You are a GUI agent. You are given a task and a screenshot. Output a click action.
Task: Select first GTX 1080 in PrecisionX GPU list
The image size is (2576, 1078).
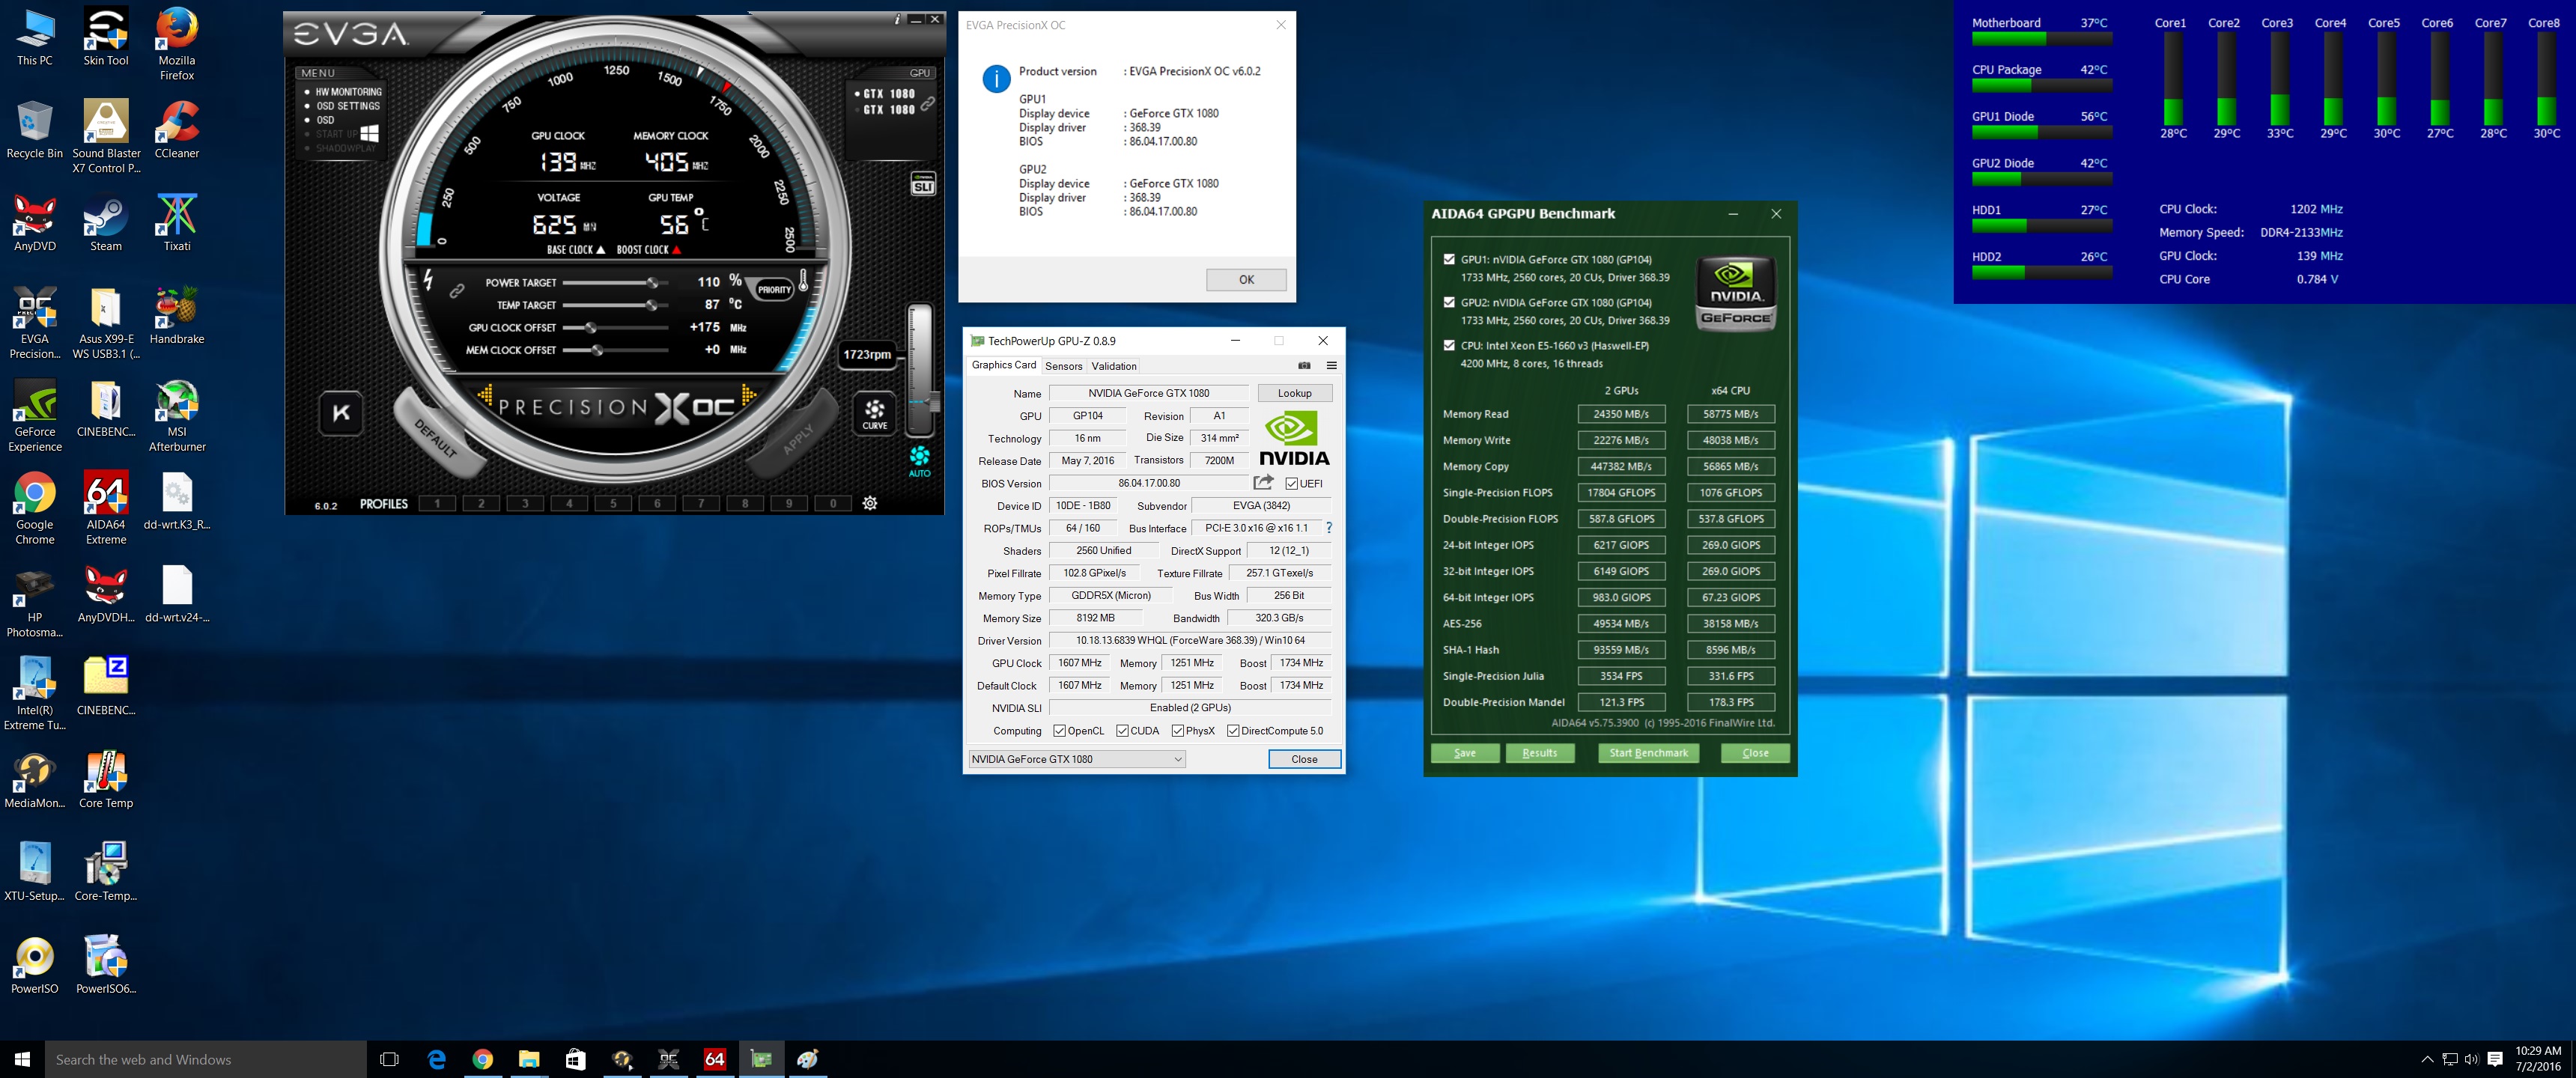(888, 94)
